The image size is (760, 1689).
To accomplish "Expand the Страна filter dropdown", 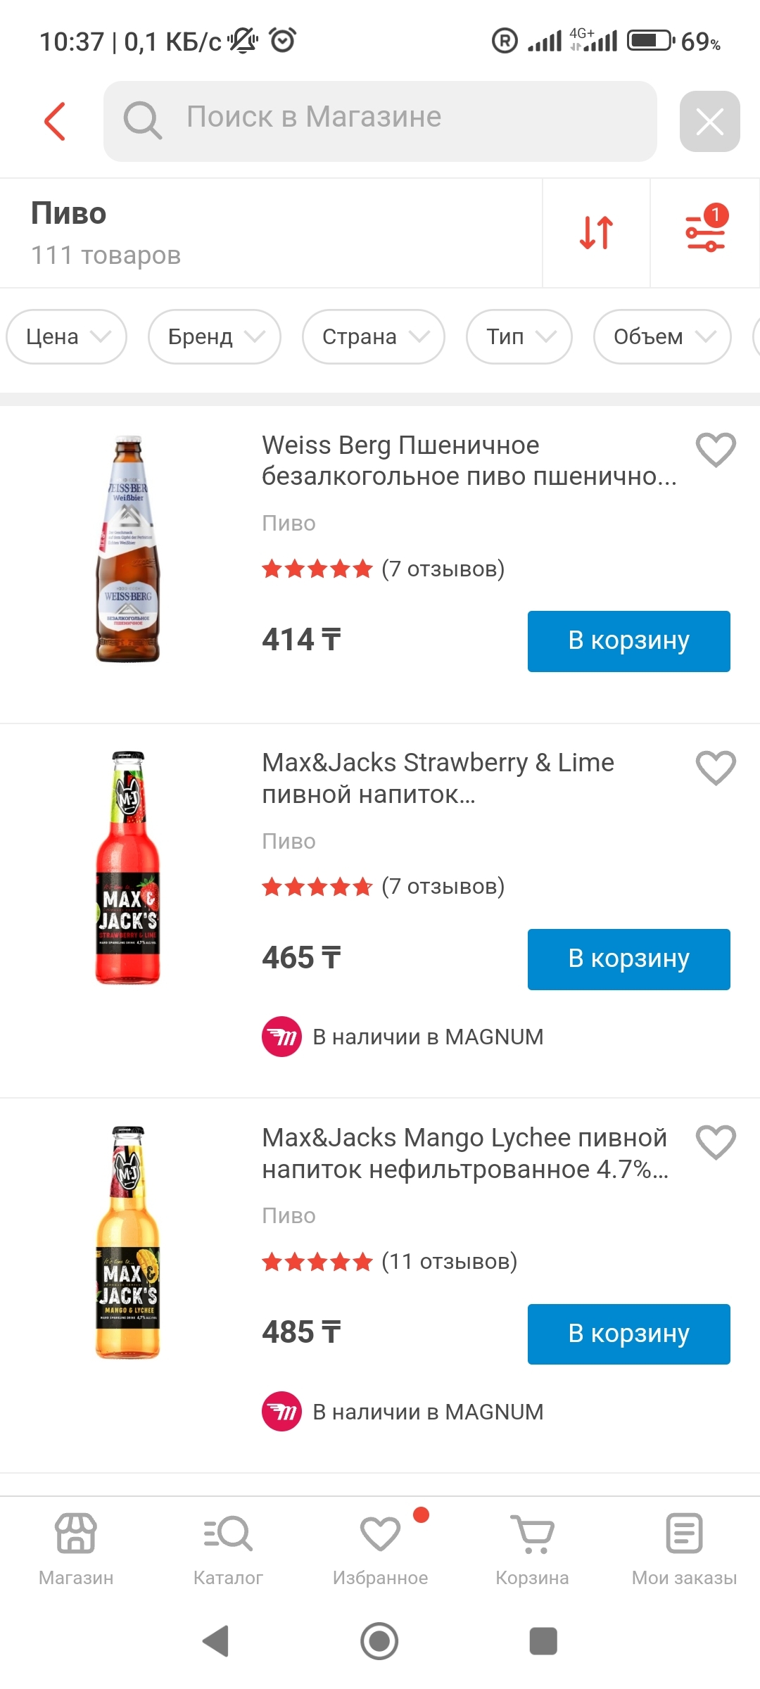I will pyautogui.click(x=374, y=336).
